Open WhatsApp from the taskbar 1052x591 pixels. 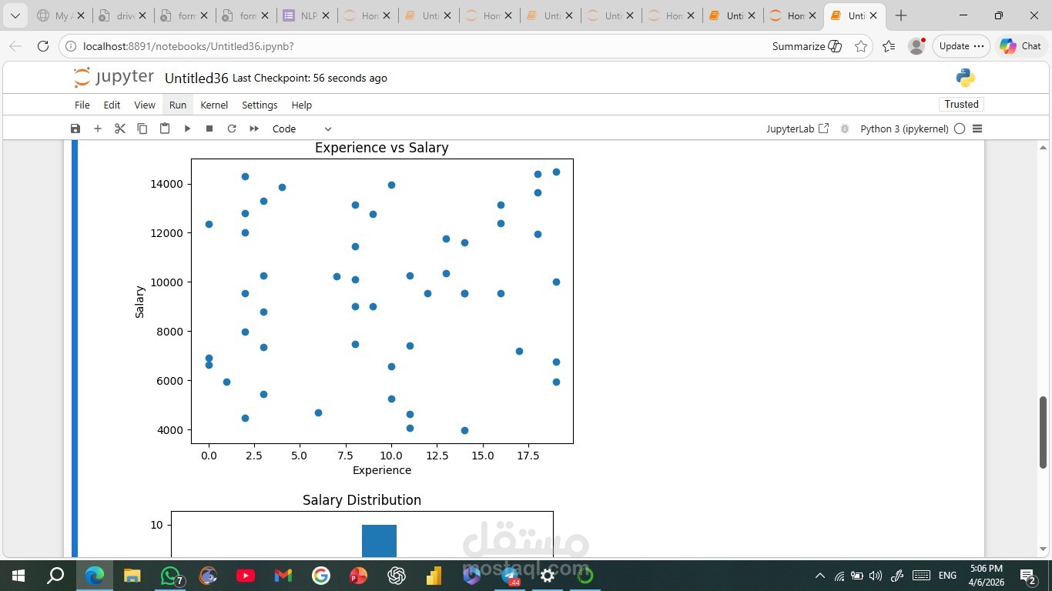tap(170, 576)
